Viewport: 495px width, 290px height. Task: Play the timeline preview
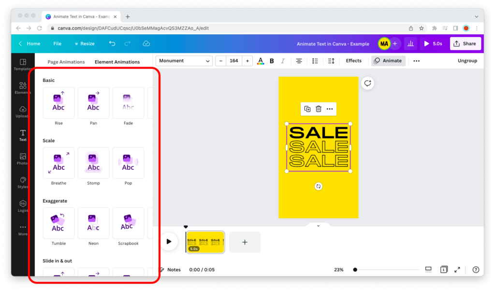tap(169, 242)
